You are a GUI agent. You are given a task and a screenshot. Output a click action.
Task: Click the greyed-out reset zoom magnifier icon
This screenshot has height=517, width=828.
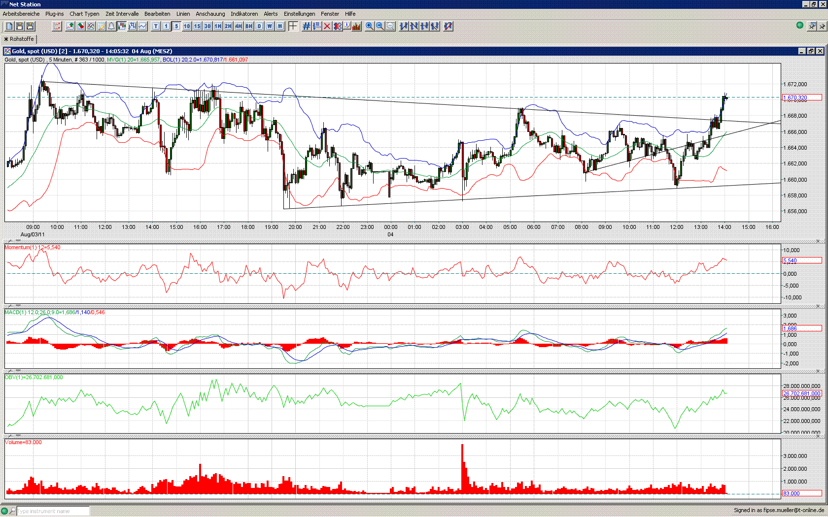pos(390,26)
